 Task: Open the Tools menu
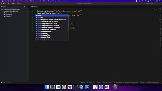pos(49,1)
